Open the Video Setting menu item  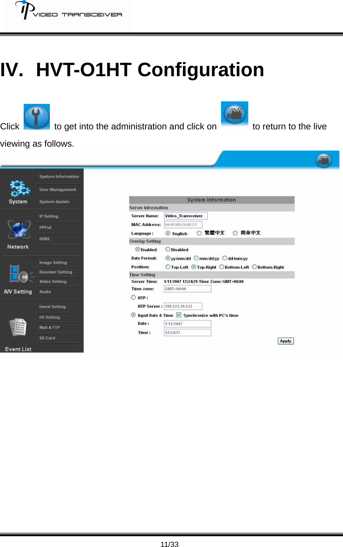point(53,281)
